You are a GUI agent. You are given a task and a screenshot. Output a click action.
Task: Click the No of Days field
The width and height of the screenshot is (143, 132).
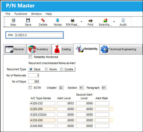34,82
